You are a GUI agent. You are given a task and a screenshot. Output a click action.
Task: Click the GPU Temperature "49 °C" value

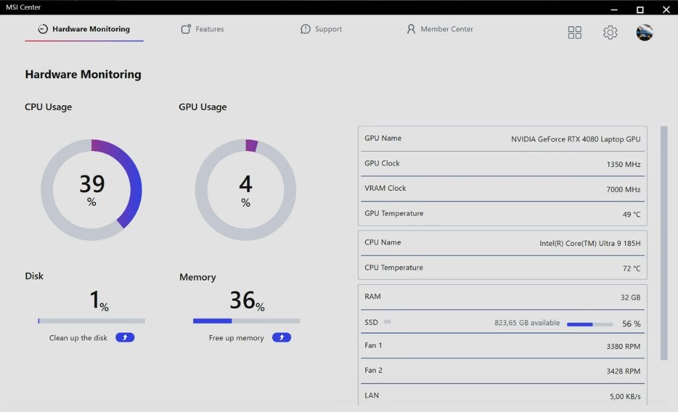[631, 215]
